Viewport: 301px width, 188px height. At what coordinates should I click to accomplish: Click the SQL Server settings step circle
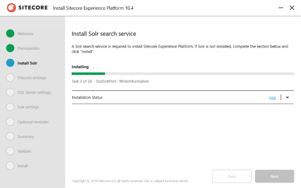10,92
